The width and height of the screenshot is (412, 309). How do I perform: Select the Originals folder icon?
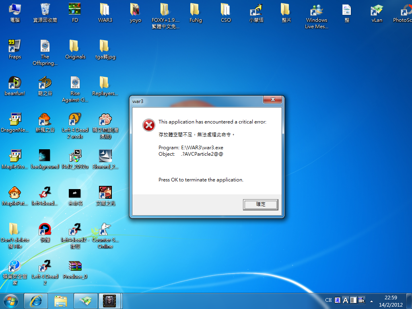pyautogui.click(x=75, y=49)
